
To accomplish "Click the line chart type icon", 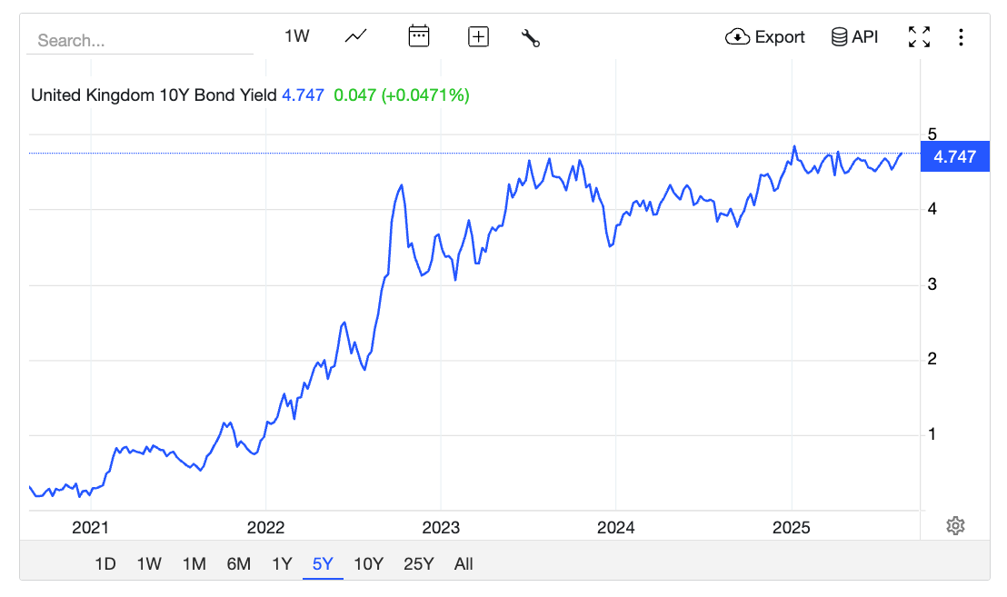I will tap(356, 36).
